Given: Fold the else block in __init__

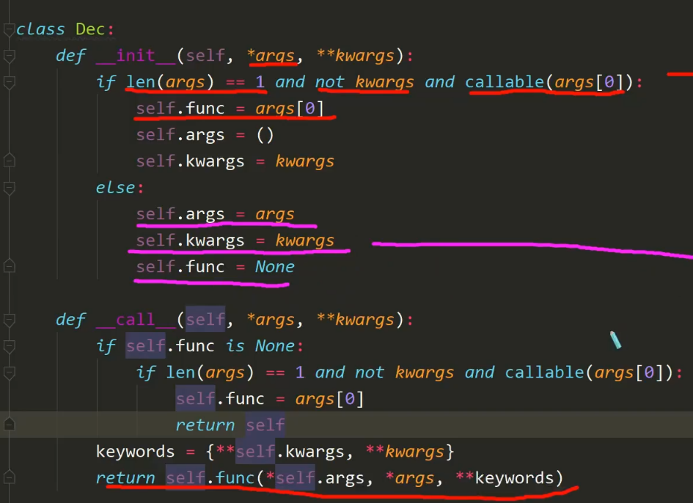Looking at the screenshot, I should pos(9,188).
